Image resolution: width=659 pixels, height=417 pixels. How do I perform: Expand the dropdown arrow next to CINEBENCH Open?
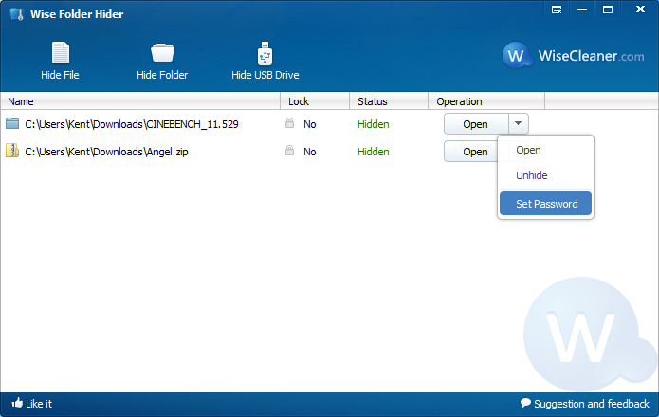519,123
